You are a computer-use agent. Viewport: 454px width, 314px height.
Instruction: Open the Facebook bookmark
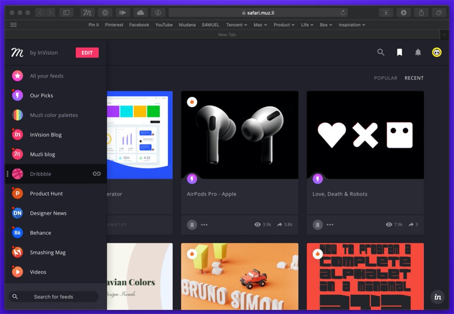coord(139,25)
